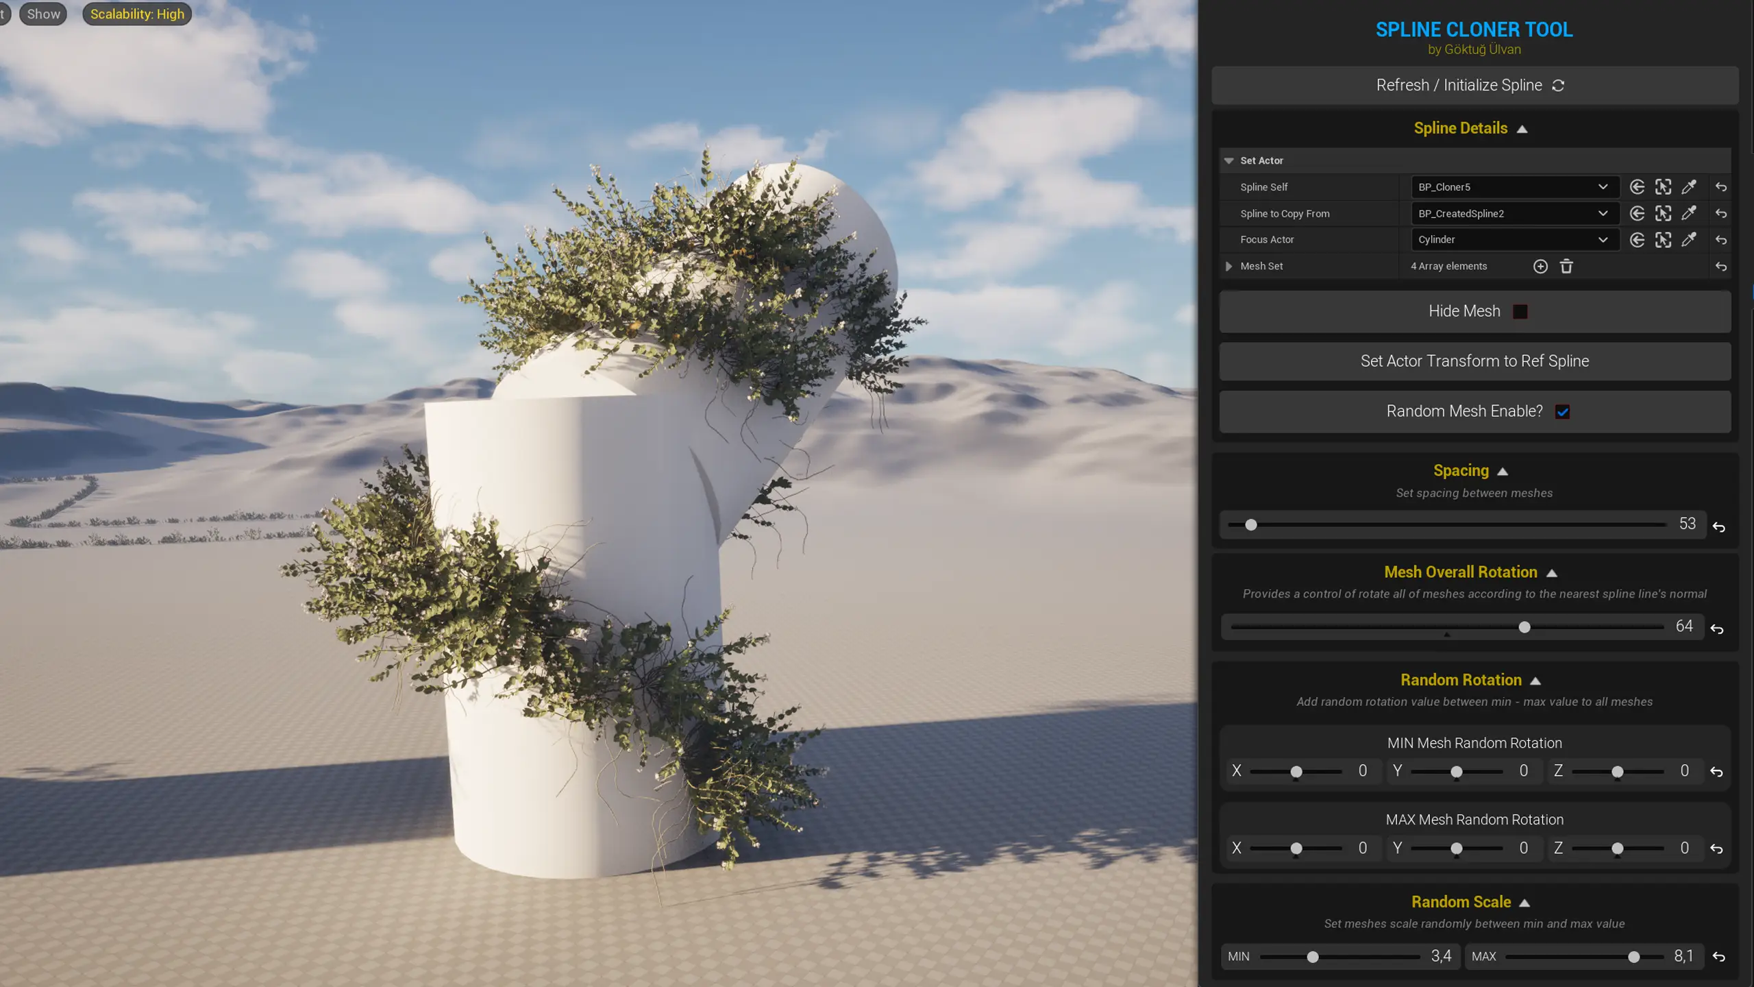Click Random Scale MIN value 3,4

1441,955
